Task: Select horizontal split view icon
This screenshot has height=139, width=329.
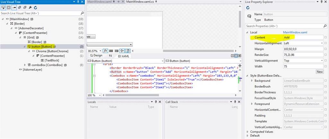Action: pos(236,56)
